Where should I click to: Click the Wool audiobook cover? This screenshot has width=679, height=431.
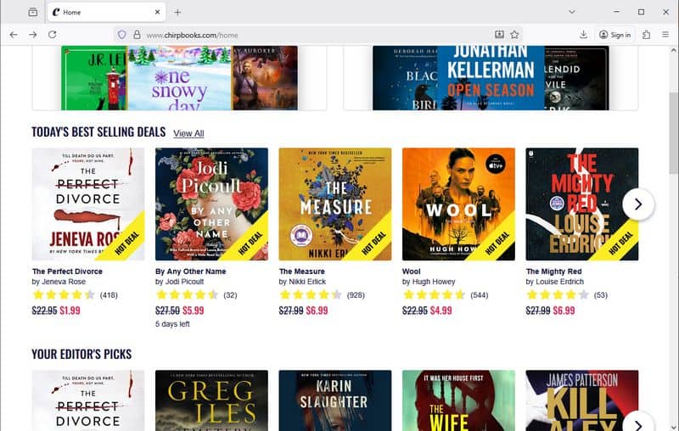[458, 204]
